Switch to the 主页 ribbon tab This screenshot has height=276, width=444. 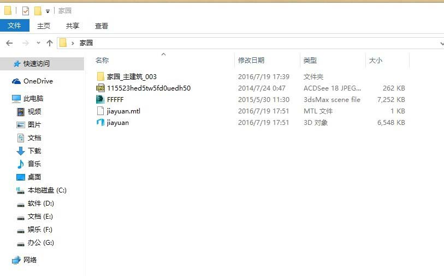point(44,26)
